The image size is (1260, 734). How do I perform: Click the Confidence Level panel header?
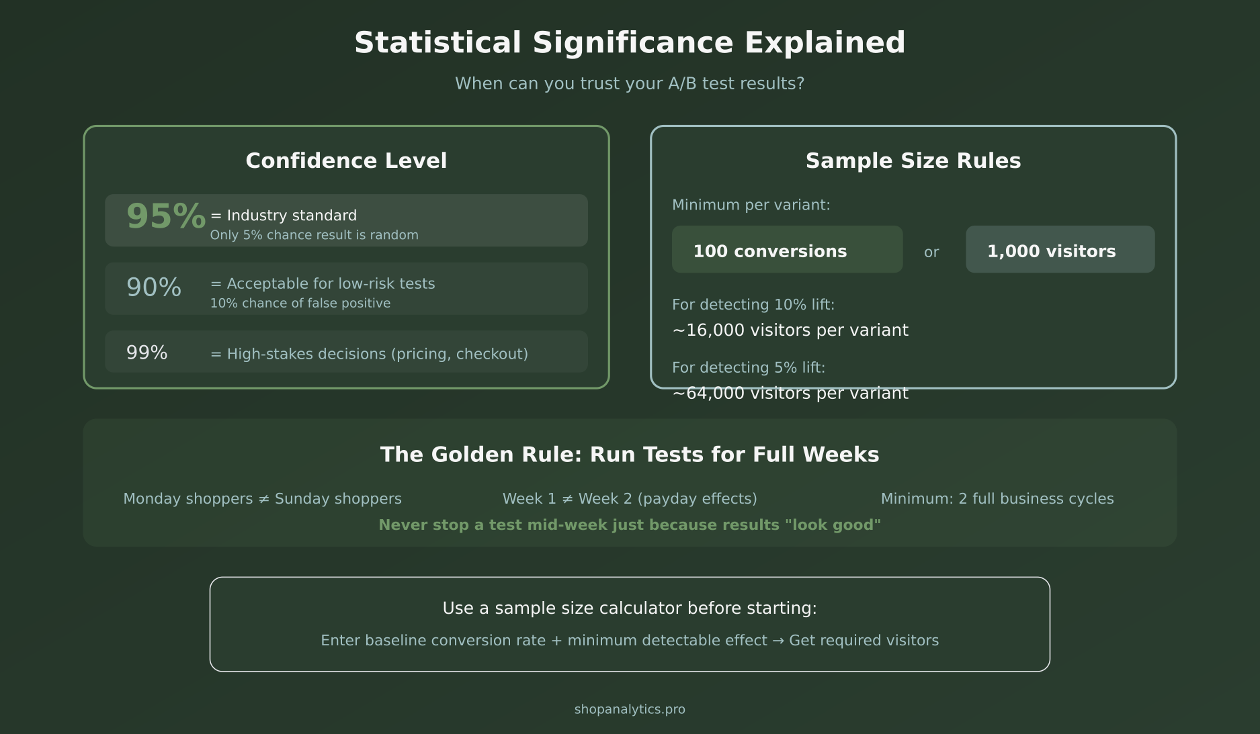click(346, 160)
